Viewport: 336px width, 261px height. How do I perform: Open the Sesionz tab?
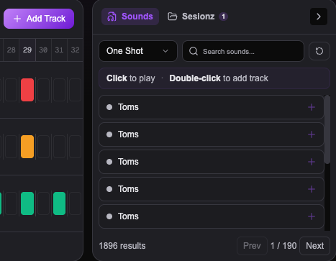click(x=198, y=17)
